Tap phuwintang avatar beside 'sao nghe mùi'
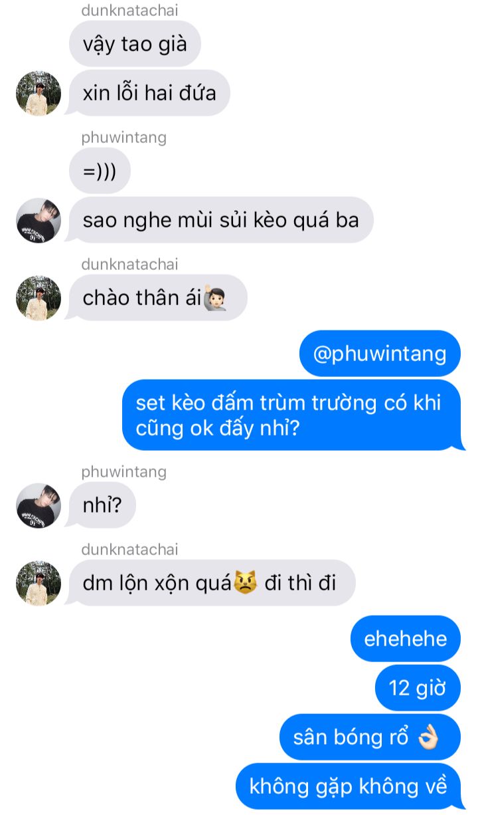This screenshot has width=478, height=815. click(39, 220)
